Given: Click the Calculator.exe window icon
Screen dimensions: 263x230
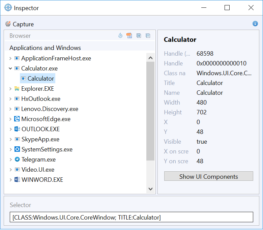Looking at the screenshot, I should [x=17, y=68].
